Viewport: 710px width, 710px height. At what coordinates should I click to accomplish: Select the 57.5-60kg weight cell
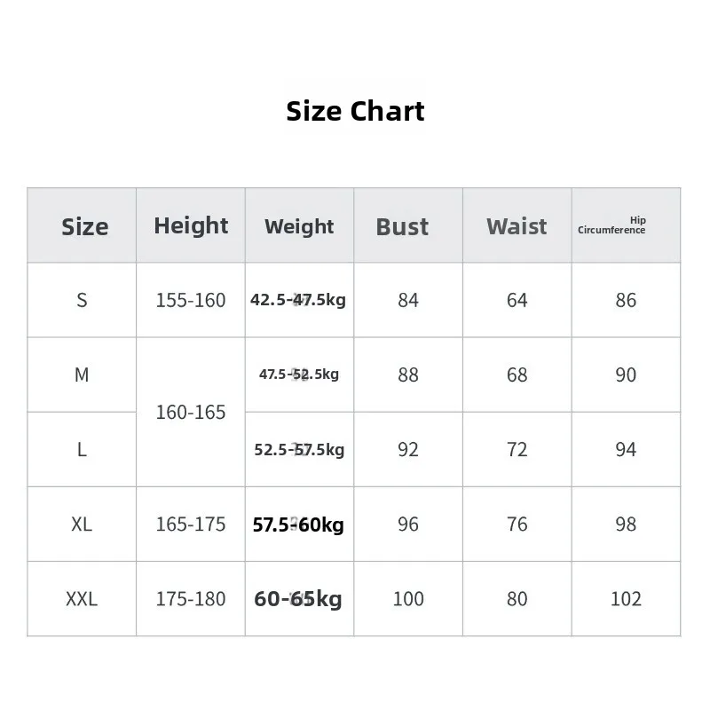298,525
